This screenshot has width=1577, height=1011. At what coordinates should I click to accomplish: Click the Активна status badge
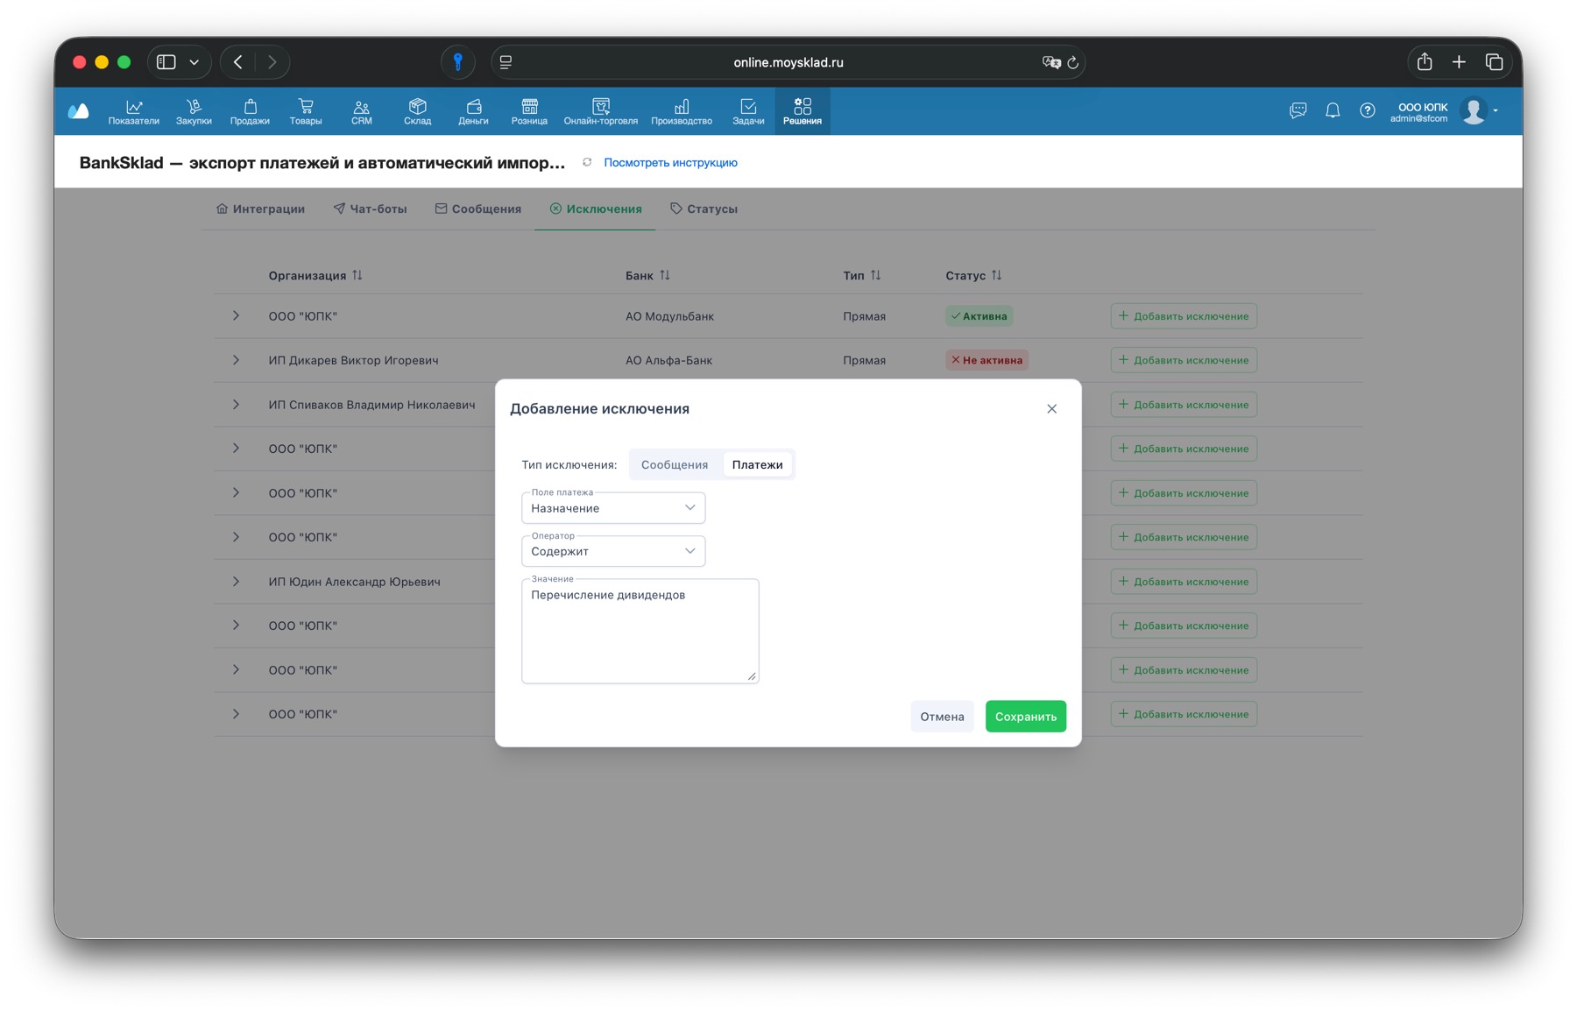(979, 316)
